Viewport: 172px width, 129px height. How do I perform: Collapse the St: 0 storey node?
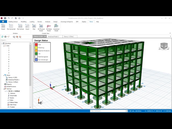[x=5, y=91]
